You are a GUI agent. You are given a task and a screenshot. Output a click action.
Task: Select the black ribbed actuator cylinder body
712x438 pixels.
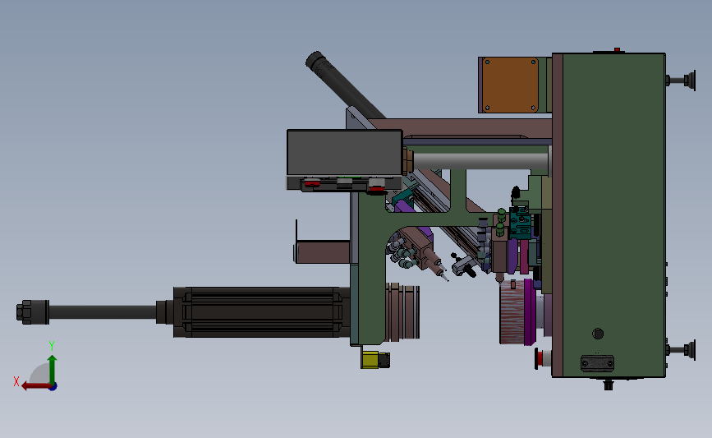click(x=261, y=312)
